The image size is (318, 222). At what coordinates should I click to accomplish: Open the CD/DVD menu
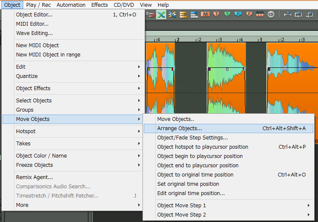tap(124, 5)
